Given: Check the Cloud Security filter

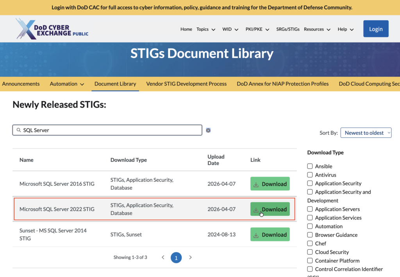Looking at the screenshot, I should coord(310,252).
